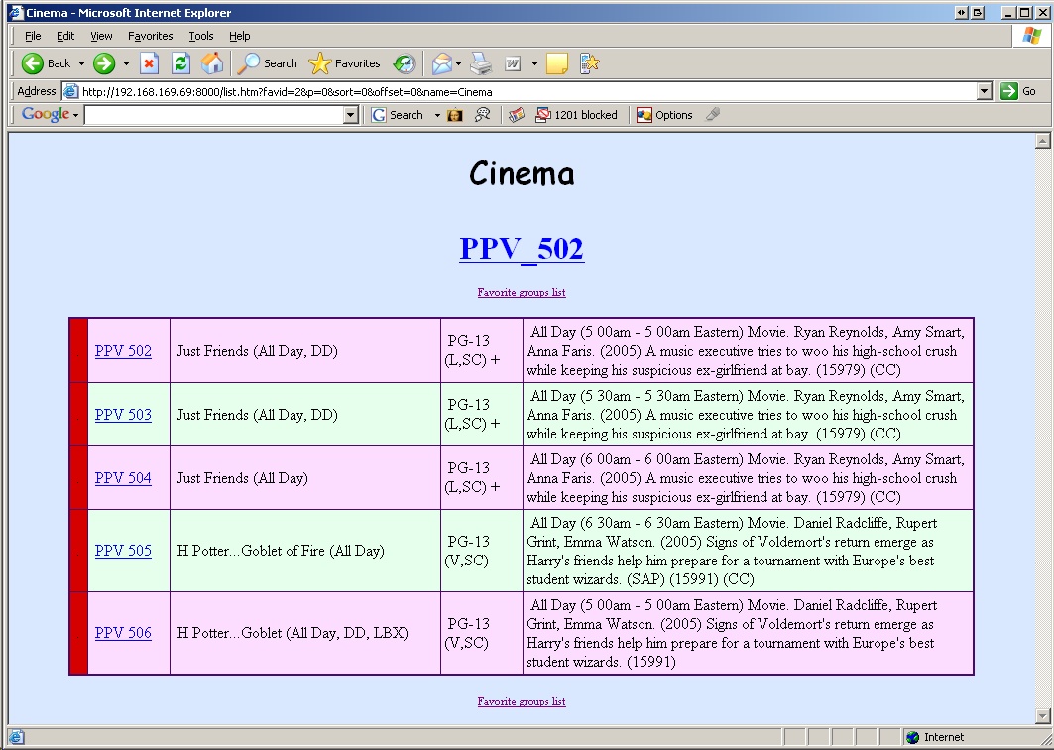Open the PPV 504 channel link
The image size is (1054, 750).
123,478
